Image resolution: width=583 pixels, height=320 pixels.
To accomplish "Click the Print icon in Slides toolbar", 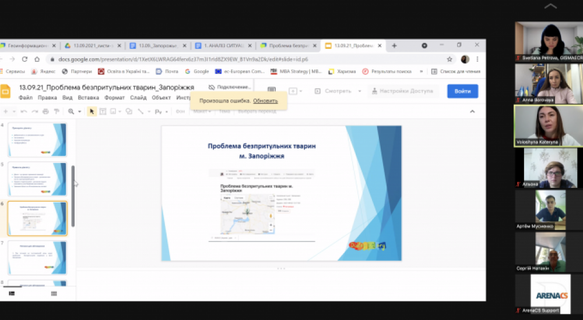I will pyautogui.click(x=45, y=111).
